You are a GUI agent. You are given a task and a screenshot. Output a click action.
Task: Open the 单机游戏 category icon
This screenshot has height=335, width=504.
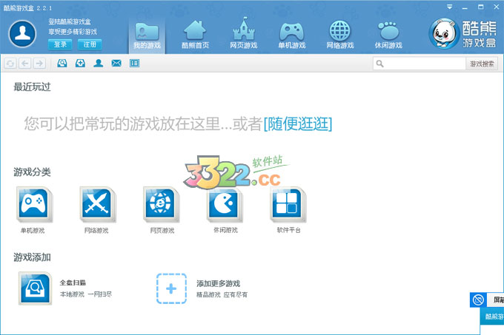tap(33, 204)
